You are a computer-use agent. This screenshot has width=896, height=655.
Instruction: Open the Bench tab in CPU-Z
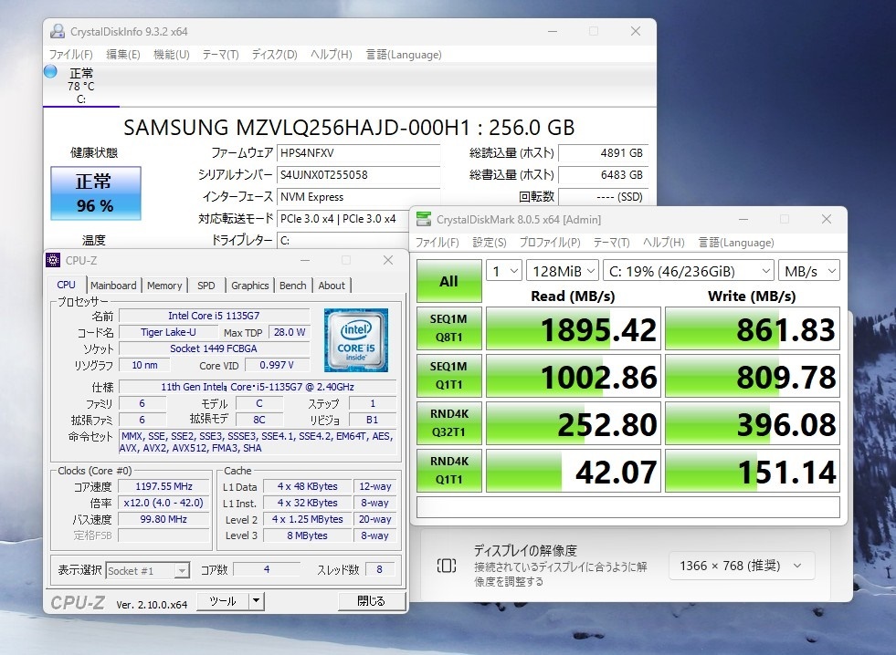tap(292, 286)
